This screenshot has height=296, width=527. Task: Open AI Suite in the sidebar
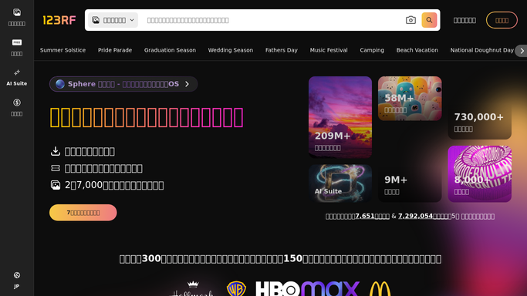(x=16, y=78)
